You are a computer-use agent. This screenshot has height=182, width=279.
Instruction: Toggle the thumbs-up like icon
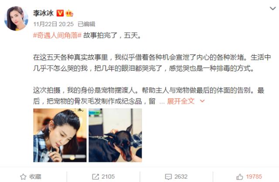click(239, 177)
